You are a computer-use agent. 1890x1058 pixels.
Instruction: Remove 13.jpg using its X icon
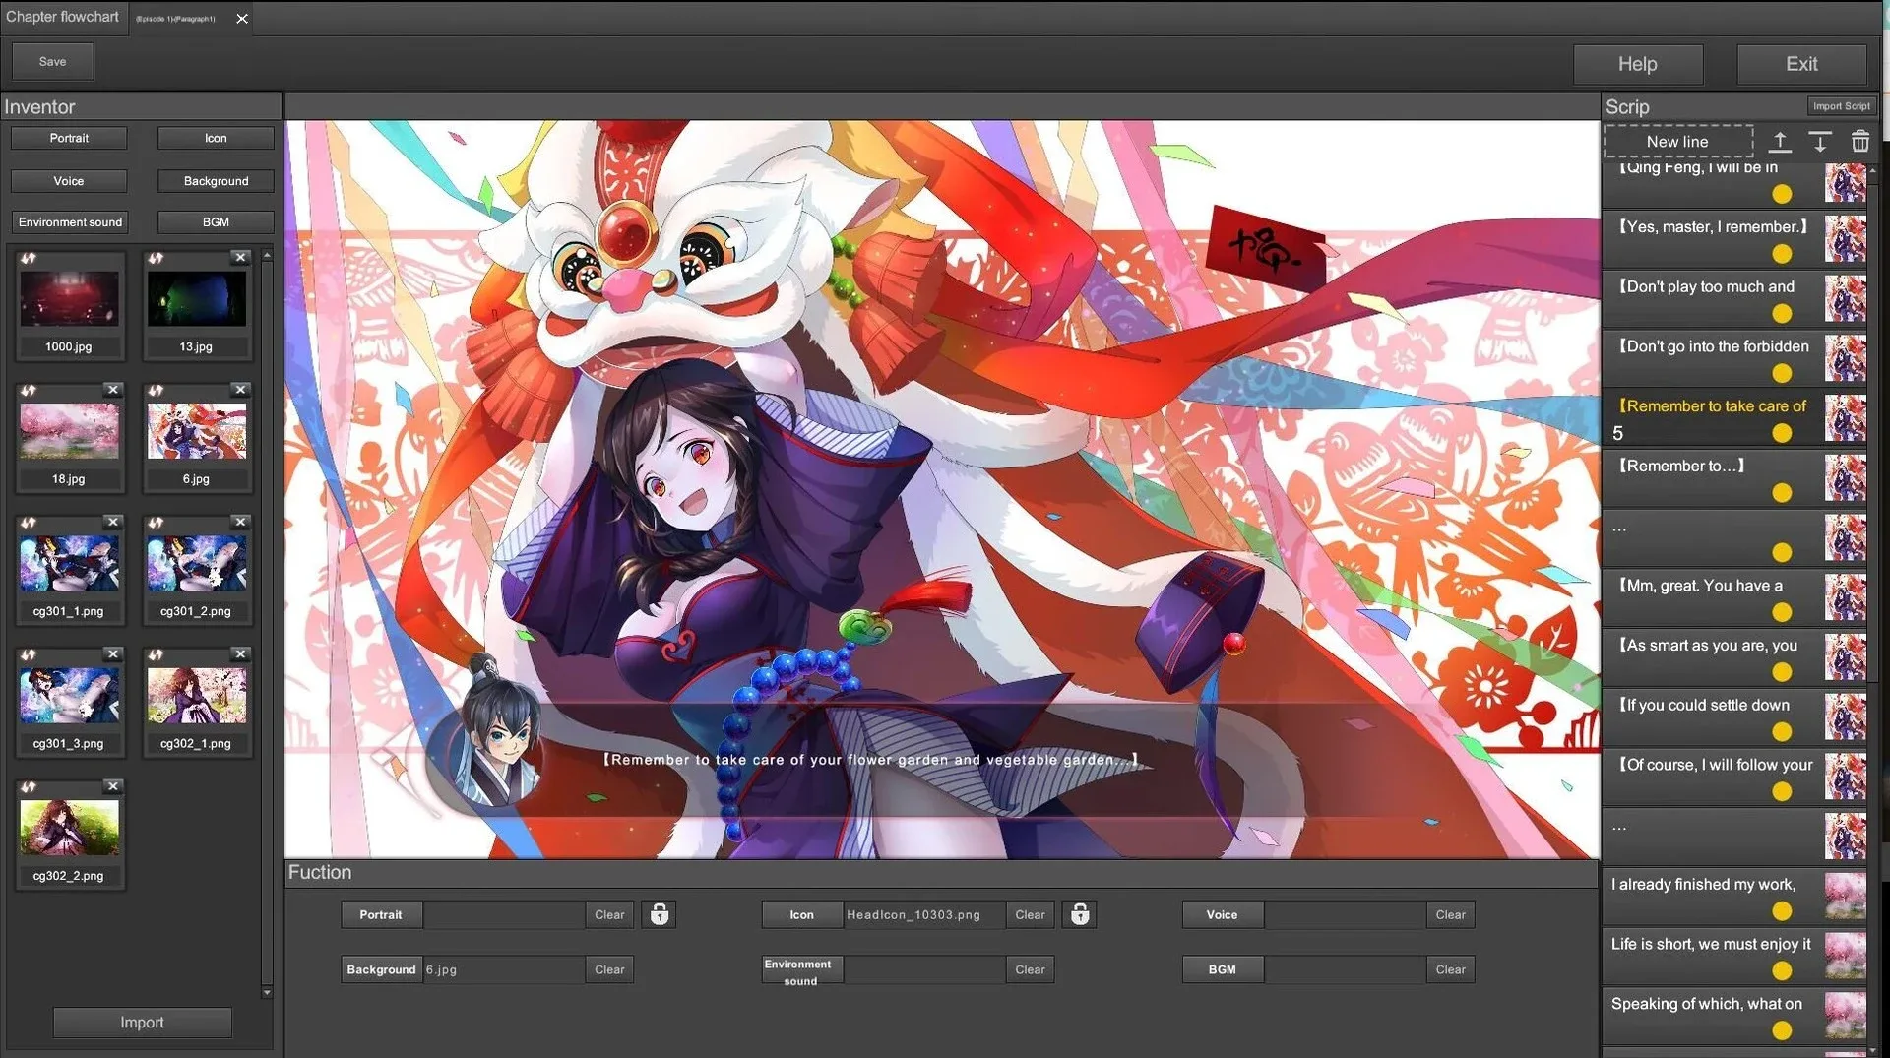pos(240,257)
